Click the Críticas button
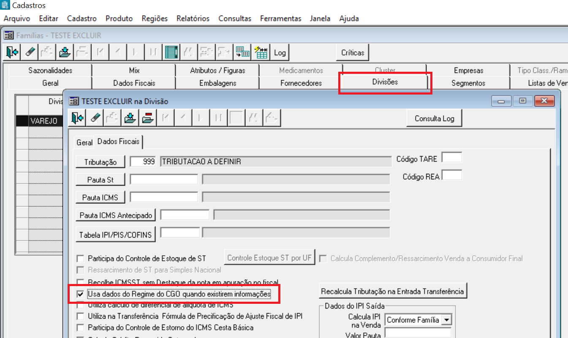Image resolution: width=568 pixels, height=338 pixels. [x=353, y=53]
